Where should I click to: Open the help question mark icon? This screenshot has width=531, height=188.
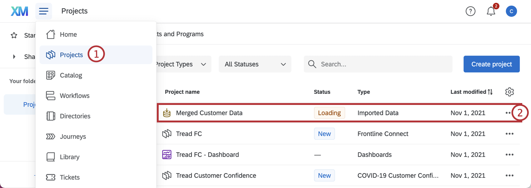point(470,11)
